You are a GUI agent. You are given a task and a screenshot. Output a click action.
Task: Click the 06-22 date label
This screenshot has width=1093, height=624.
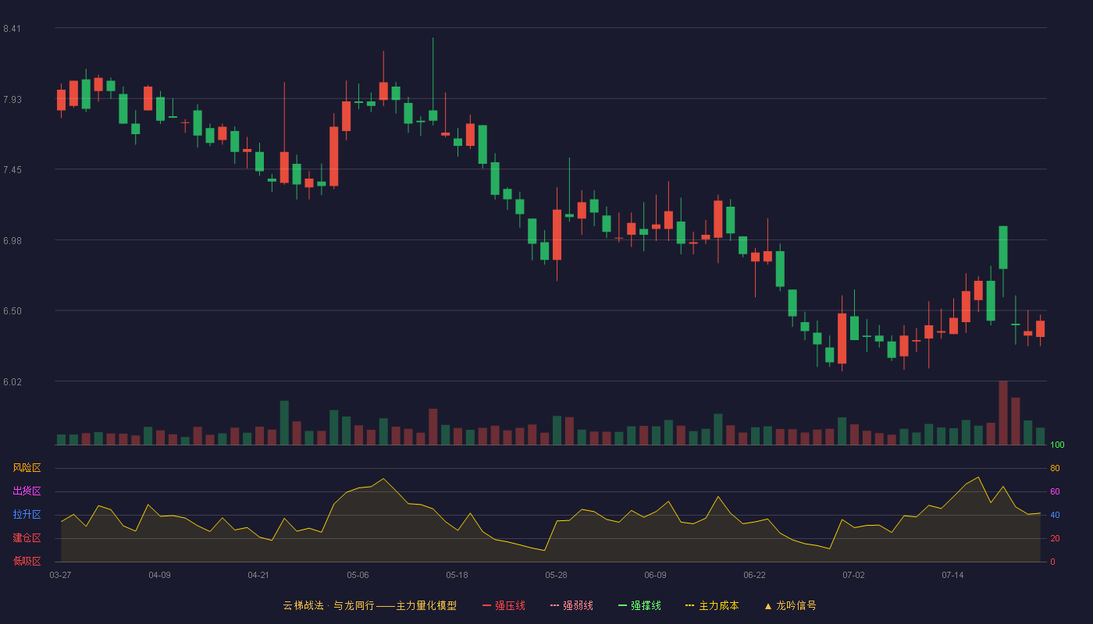[x=754, y=575]
